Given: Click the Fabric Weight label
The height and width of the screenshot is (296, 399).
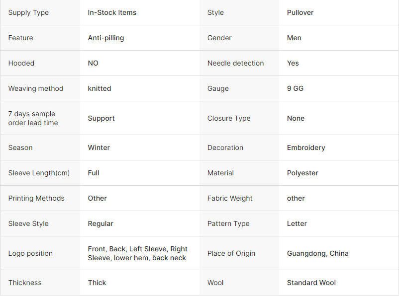Looking at the screenshot, I should pos(230,198).
